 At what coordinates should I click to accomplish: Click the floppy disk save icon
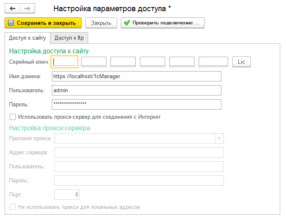click(x=11, y=23)
